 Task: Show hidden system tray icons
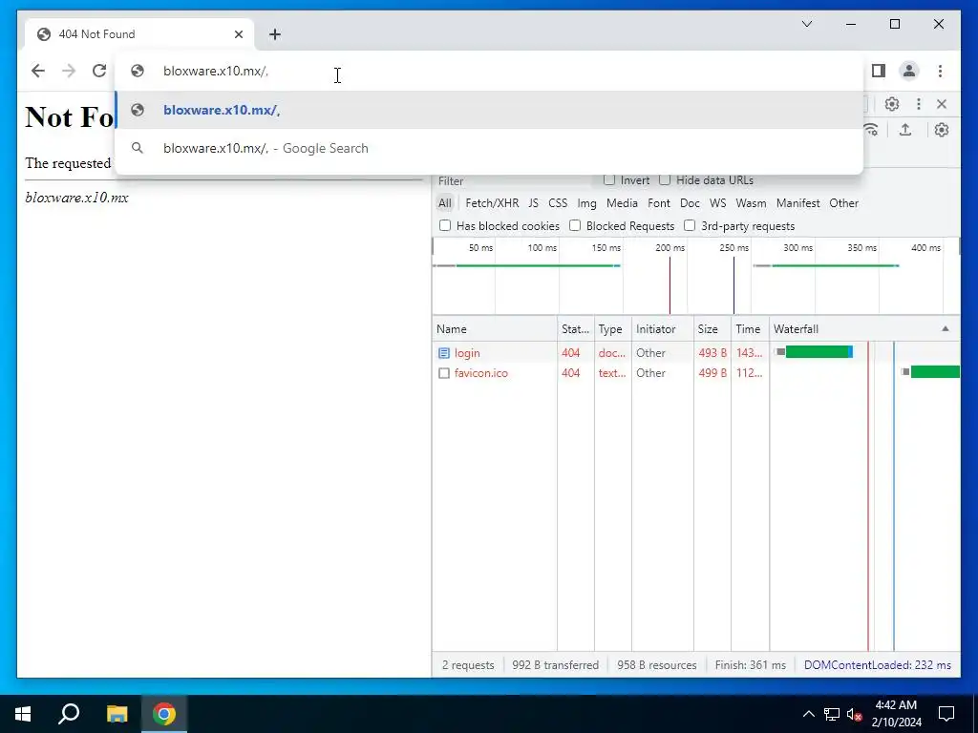[808, 714]
